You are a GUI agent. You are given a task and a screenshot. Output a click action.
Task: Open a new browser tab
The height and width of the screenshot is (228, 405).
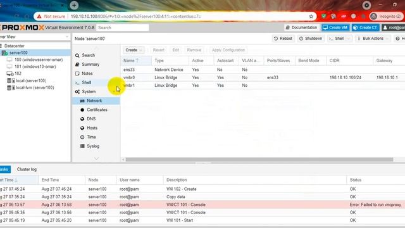[74, 5]
